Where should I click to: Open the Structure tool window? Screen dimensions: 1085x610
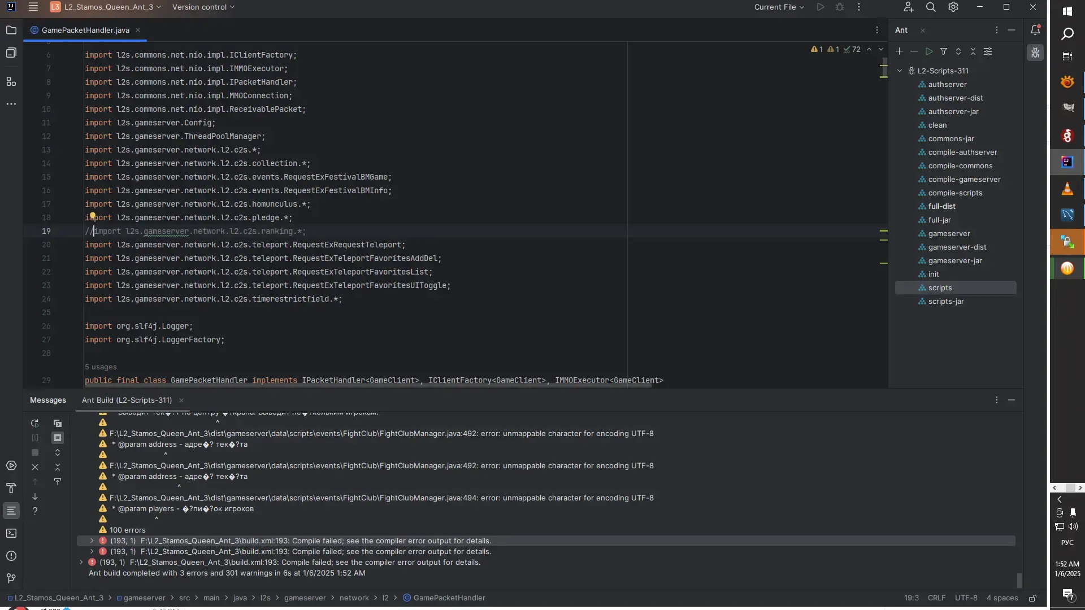(11, 81)
